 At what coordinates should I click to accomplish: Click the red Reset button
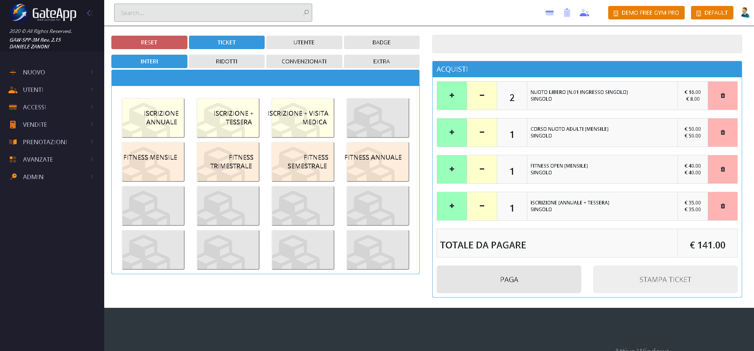(x=149, y=42)
